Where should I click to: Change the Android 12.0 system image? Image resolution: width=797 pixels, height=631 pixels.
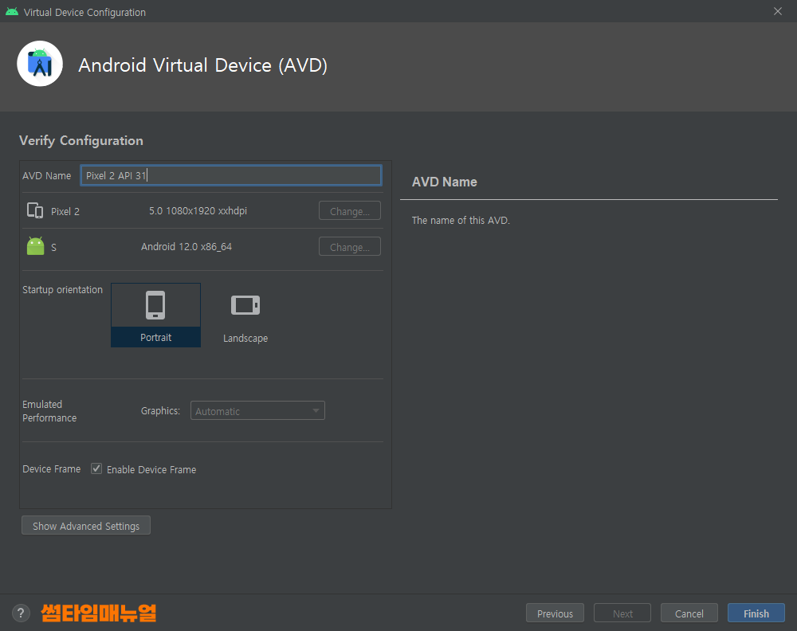[x=350, y=247]
